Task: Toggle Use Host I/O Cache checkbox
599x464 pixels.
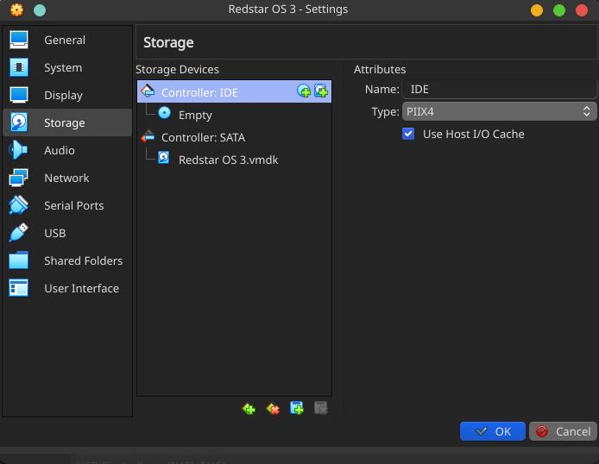Action: pyautogui.click(x=408, y=134)
